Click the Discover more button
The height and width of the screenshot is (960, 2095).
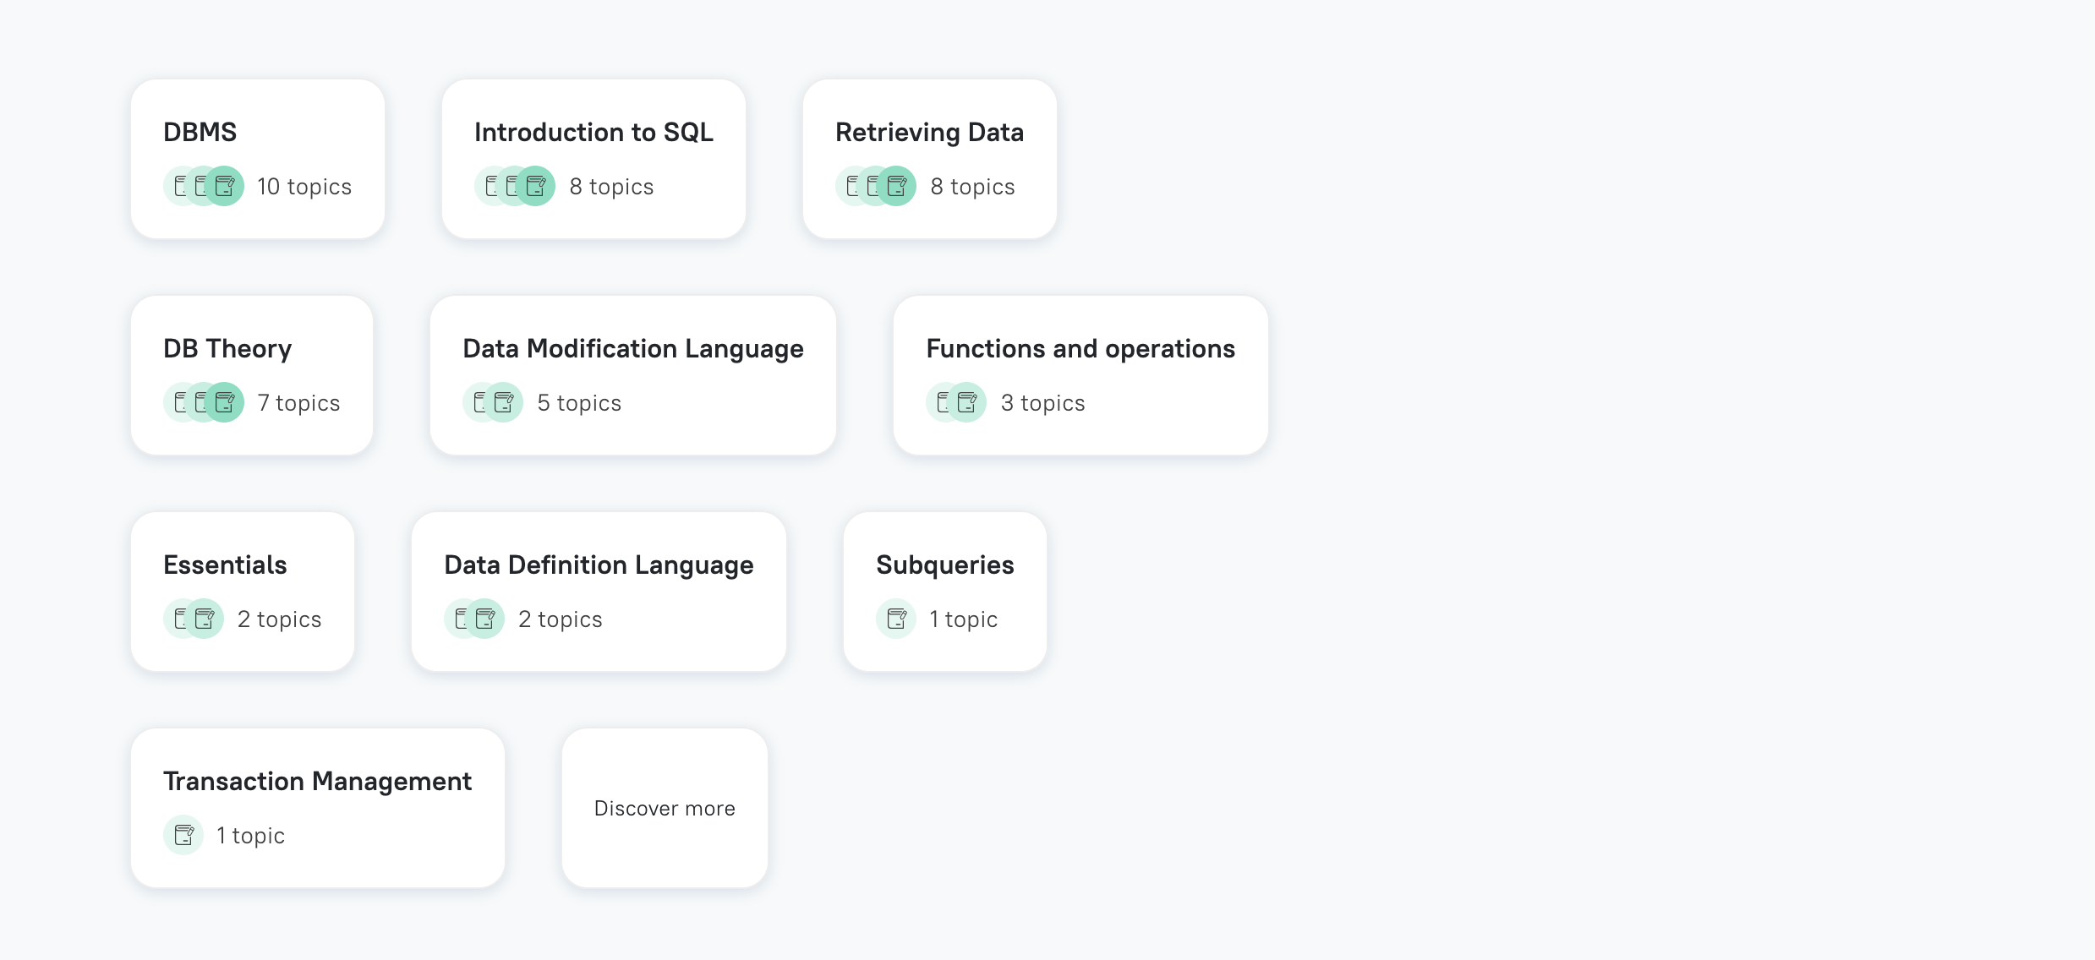(x=665, y=808)
